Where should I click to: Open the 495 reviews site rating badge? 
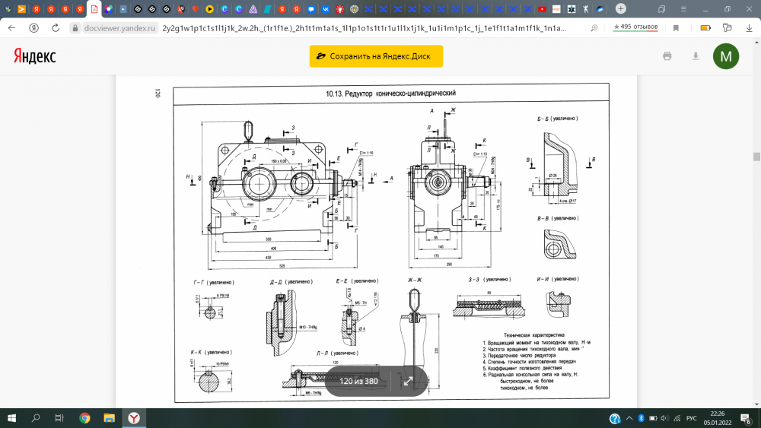pyautogui.click(x=636, y=27)
